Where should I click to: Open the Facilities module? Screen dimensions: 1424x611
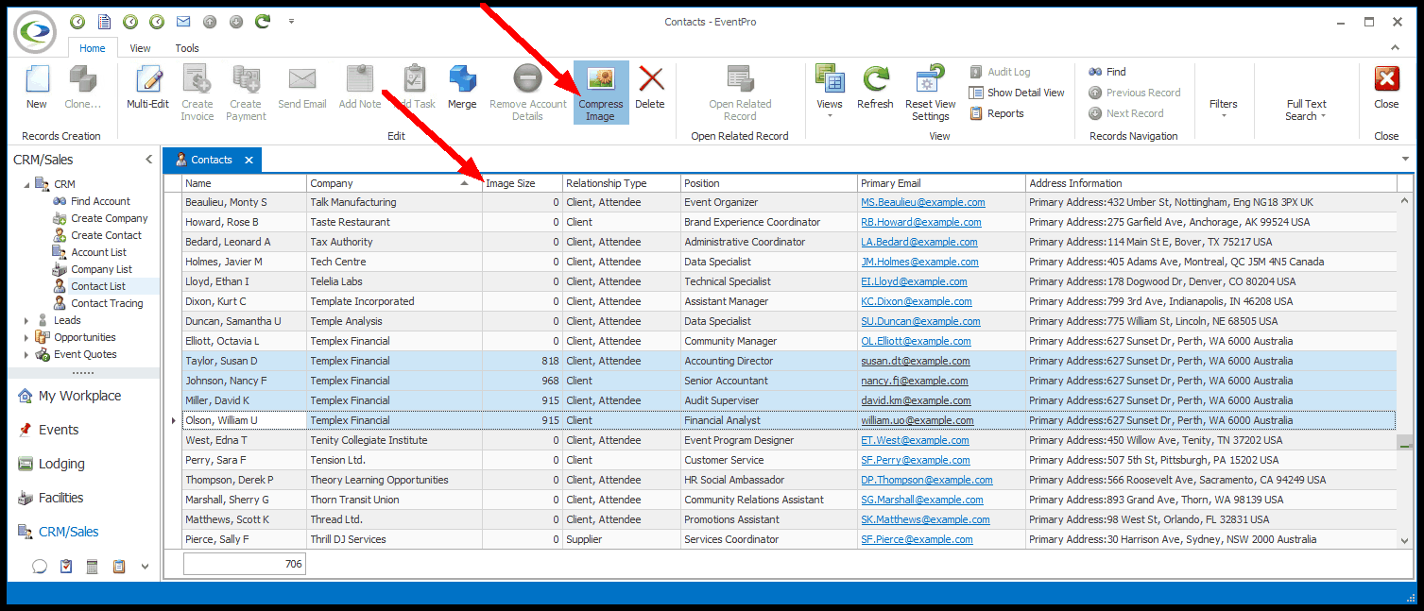[60, 498]
